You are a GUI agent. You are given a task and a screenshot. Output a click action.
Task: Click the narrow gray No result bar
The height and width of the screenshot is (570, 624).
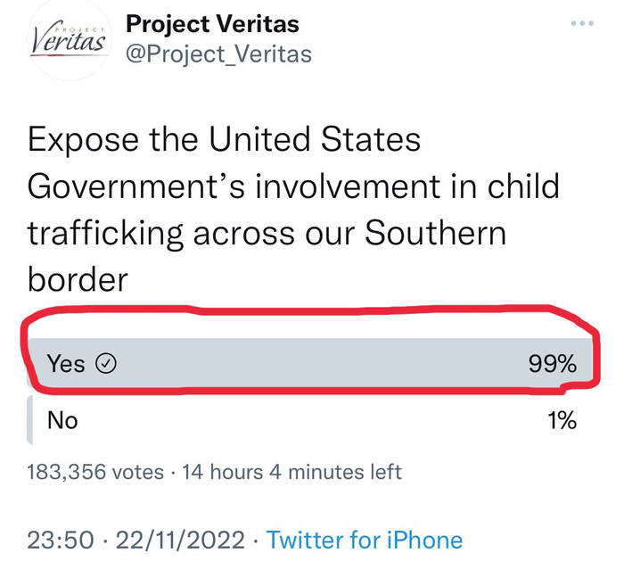coord(31,419)
